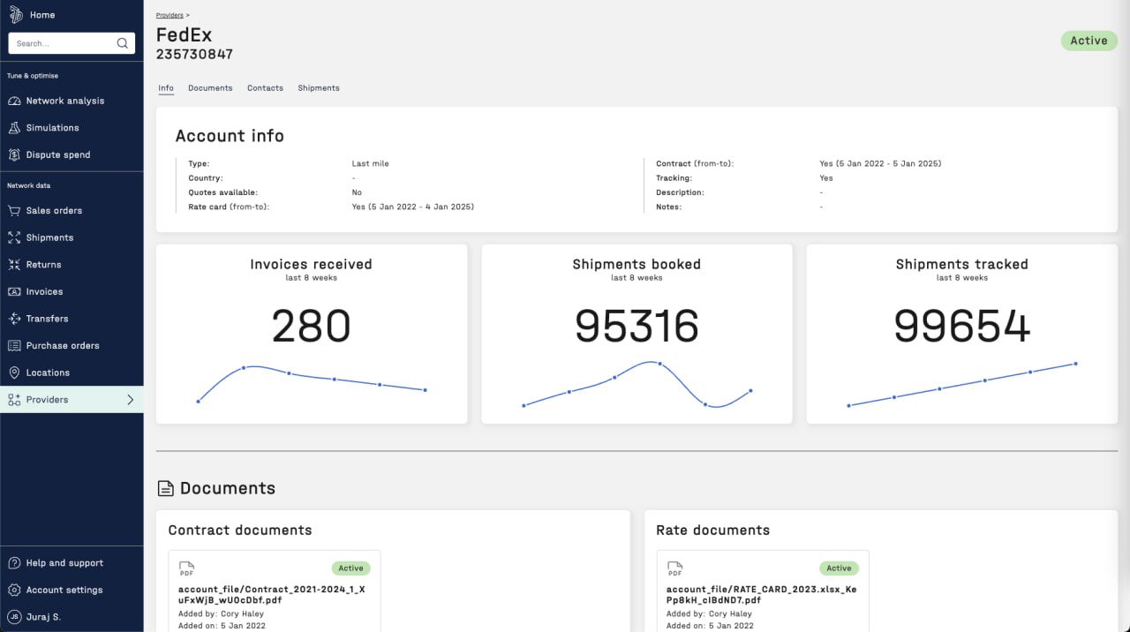Open Purchase orders in sidebar
Screen dimensions: 1130x632
pos(63,346)
